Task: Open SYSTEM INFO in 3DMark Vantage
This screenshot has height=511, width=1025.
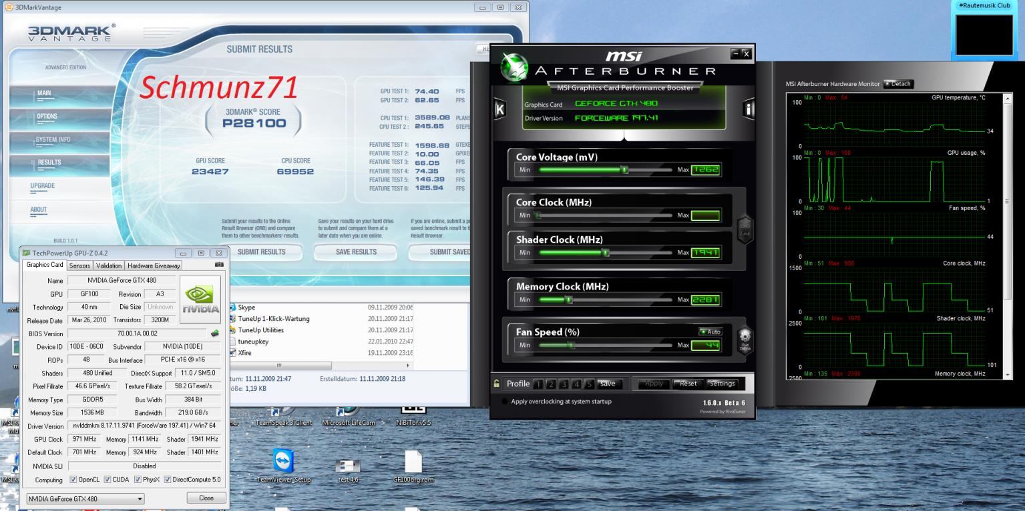Action: click(x=59, y=141)
